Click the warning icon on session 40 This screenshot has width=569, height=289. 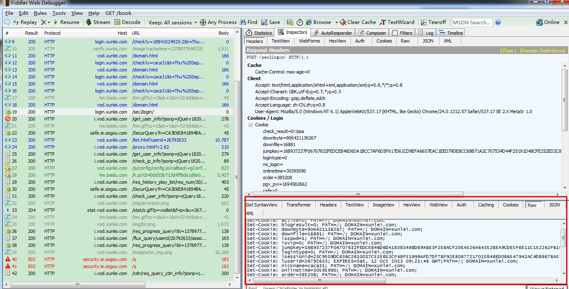[x=8, y=259]
